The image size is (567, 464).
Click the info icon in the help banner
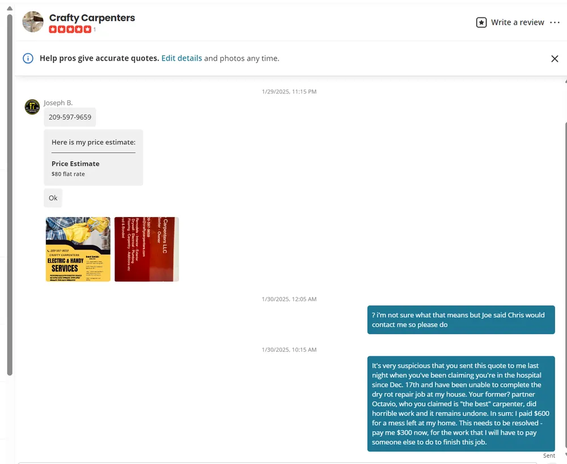[28, 58]
